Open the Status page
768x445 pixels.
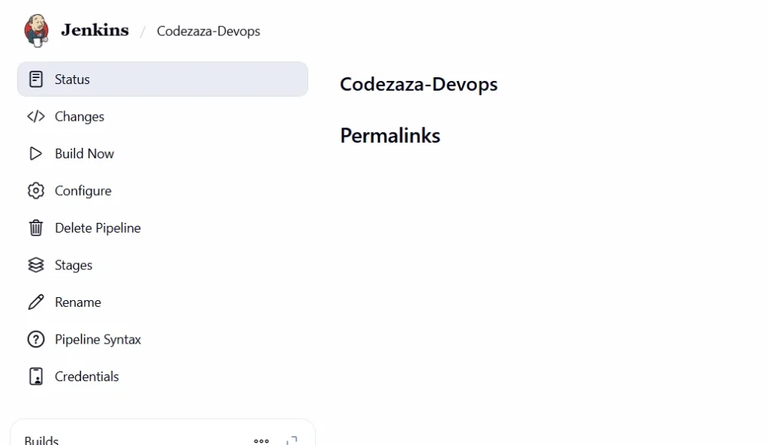(72, 80)
